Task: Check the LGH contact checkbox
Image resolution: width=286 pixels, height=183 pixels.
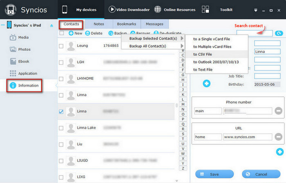Action: tap(61, 63)
